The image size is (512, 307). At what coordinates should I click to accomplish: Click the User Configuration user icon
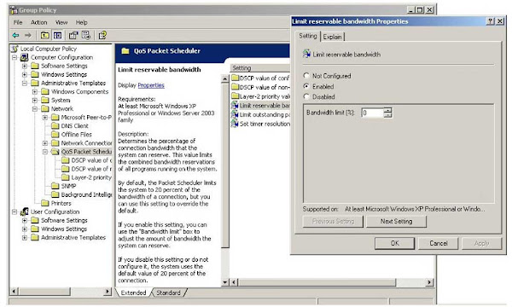click(x=25, y=211)
